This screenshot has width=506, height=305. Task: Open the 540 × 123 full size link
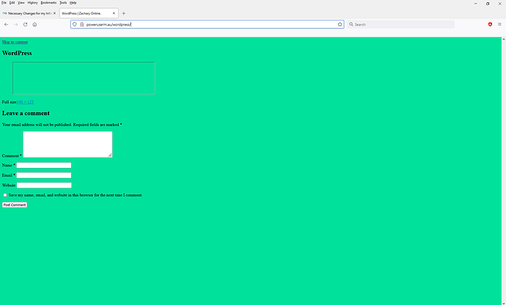point(25,102)
